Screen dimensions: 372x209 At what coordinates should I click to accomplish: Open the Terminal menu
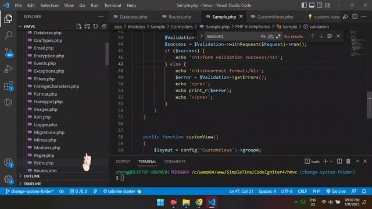pyautogui.click(x=112, y=5)
